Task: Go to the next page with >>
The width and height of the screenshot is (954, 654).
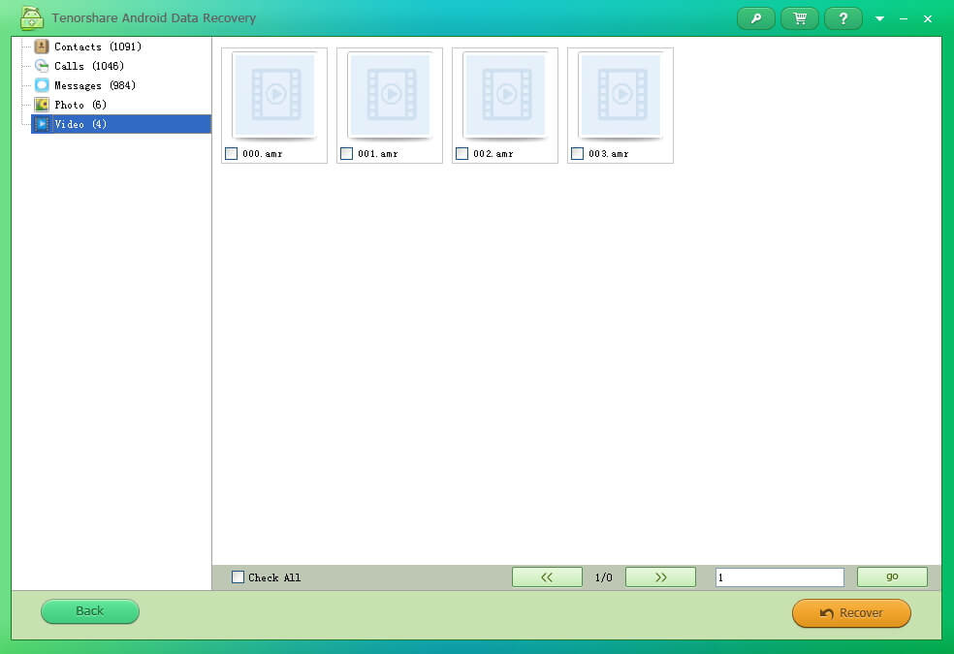Action: click(x=660, y=576)
